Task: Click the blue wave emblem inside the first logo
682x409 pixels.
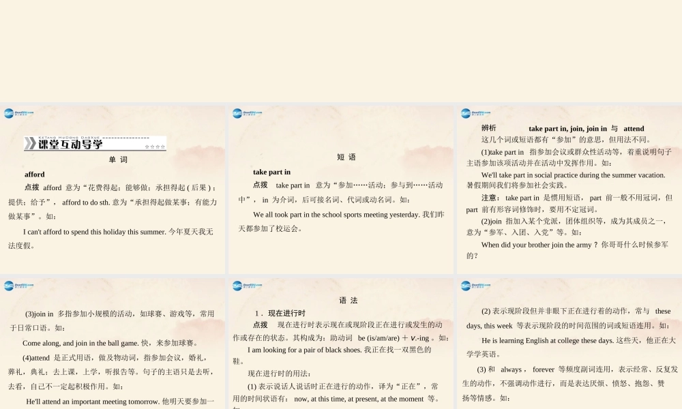Action: pyautogui.click(x=8, y=113)
